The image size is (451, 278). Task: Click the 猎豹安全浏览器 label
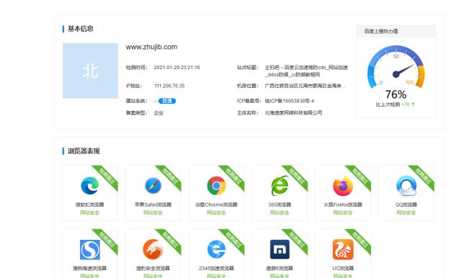coord(153,268)
